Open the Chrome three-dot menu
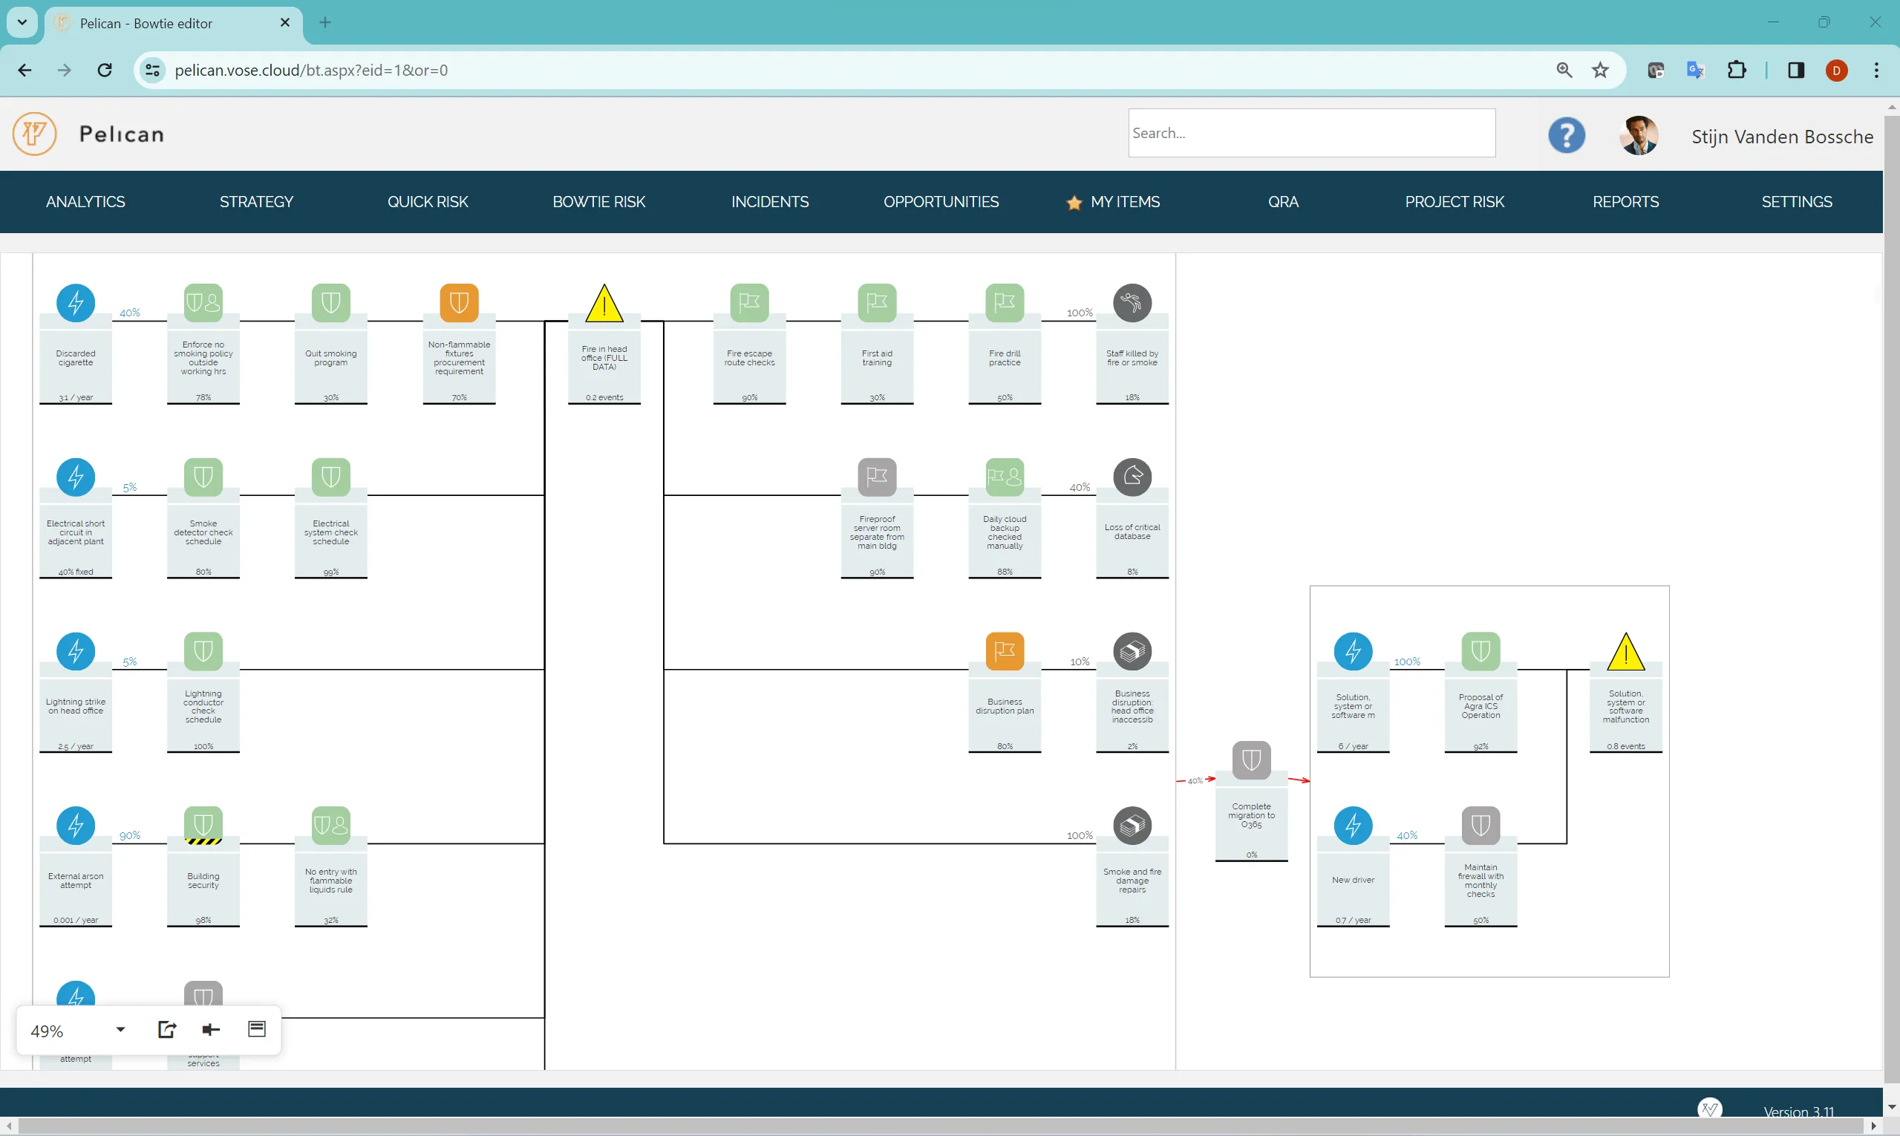The width and height of the screenshot is (1900, 1136). (x=1875, y=71)
